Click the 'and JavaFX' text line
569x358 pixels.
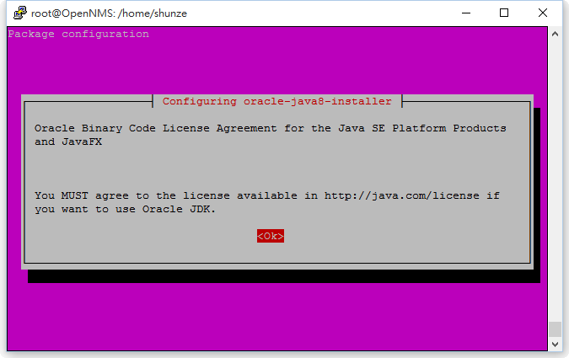coord(68,142)
